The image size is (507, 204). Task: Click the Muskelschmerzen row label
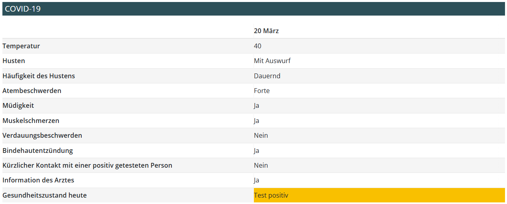click(x=31, y=121)
